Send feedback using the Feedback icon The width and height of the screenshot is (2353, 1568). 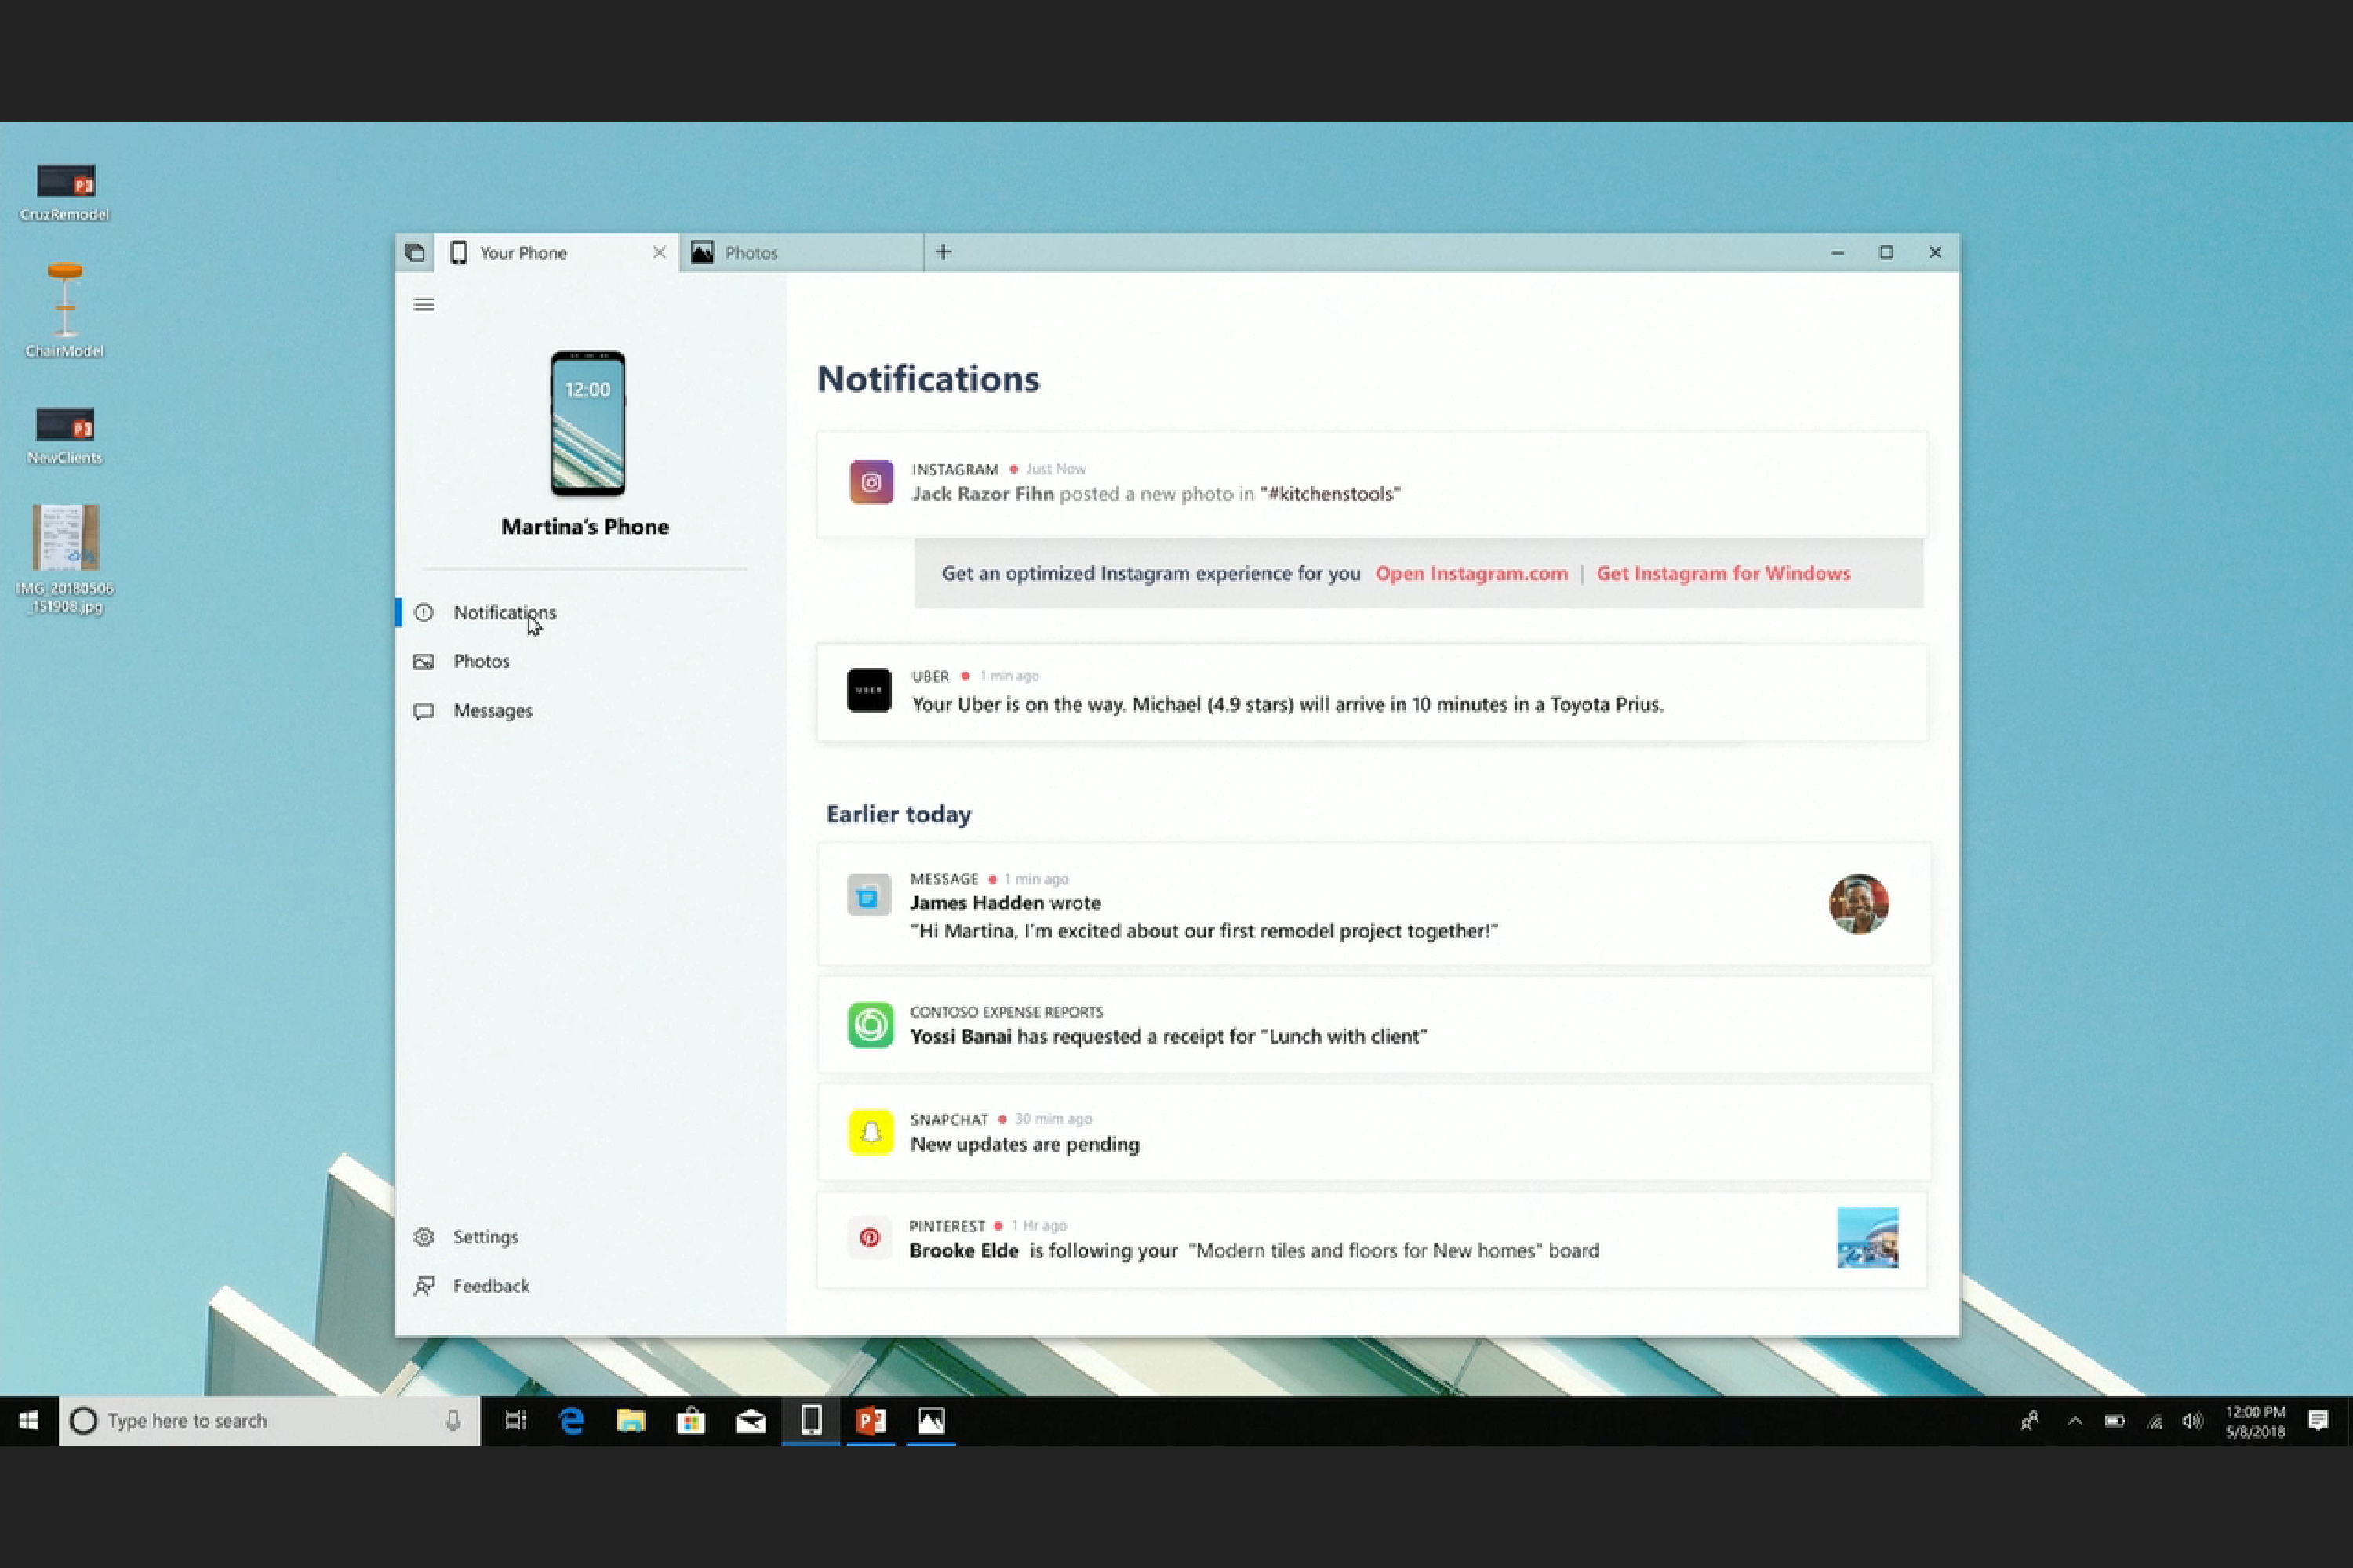424,1286
